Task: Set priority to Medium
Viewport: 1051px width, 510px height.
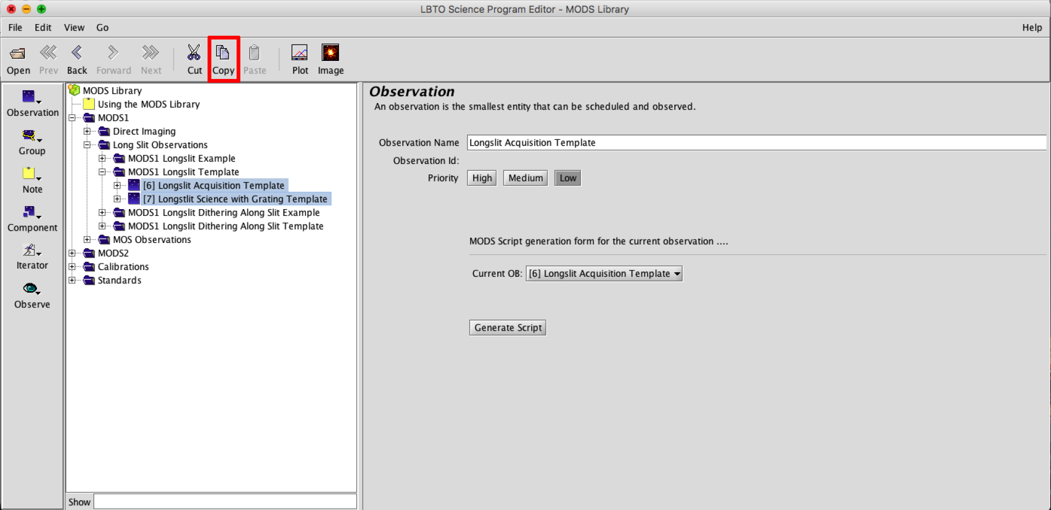Action: coord(525,178)
